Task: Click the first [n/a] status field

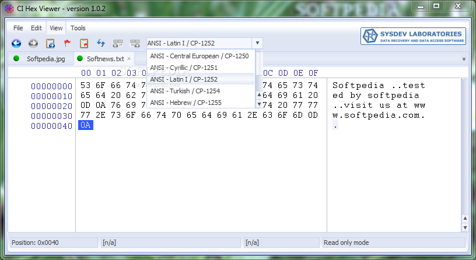Action: pos(170,243)
